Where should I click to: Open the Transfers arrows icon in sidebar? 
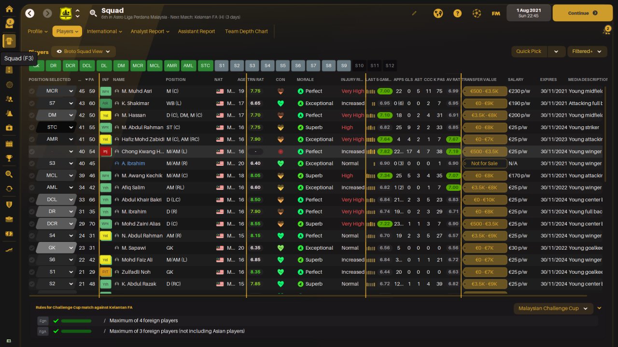tap(9, 189)
